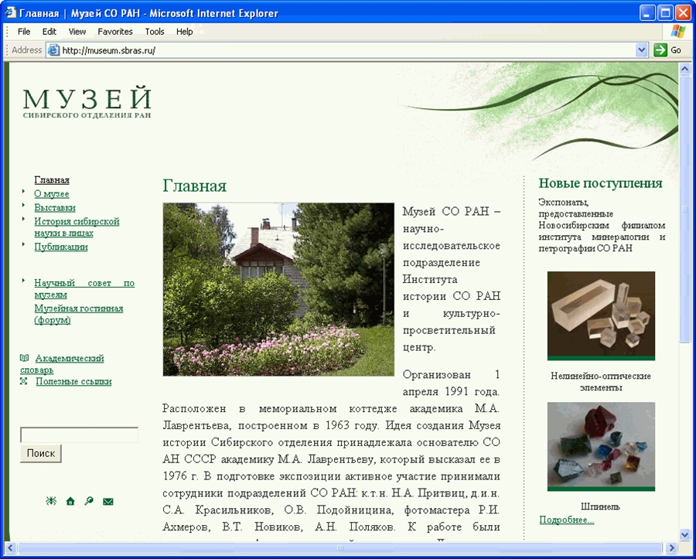Viewport: 696px width, 559px height.
Task: Click the book icon beside Академический словарь
Action: [x=25, y=358]
